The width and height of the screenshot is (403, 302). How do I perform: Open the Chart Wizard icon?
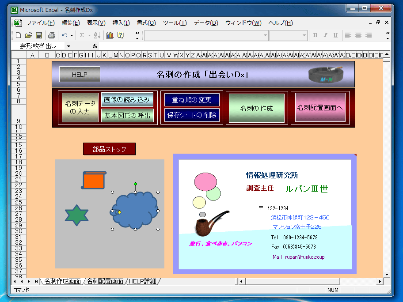pyautogui.click(x=110, y=35)
